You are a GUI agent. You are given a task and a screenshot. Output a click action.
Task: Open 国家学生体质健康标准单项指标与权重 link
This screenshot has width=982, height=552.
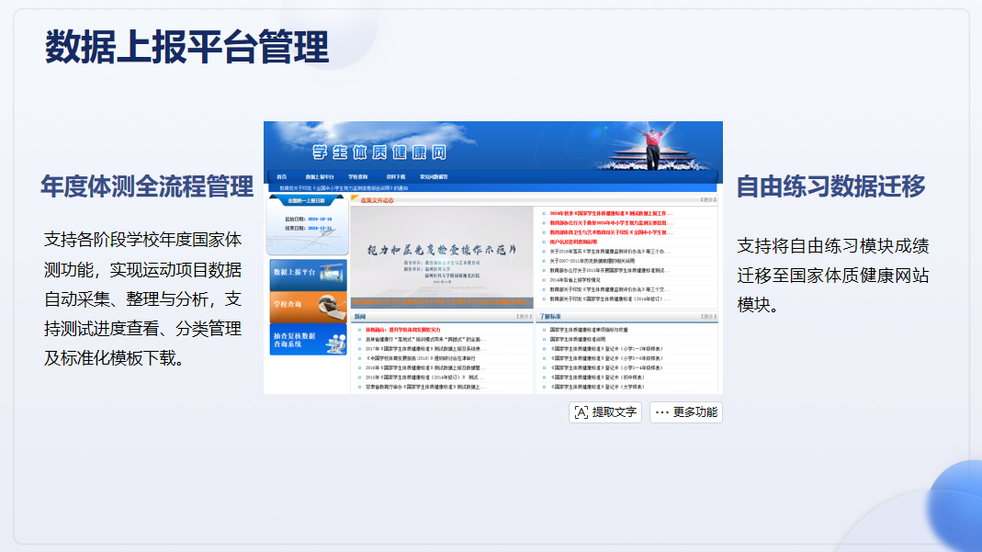pyautogui.click(x=589, y=330)
